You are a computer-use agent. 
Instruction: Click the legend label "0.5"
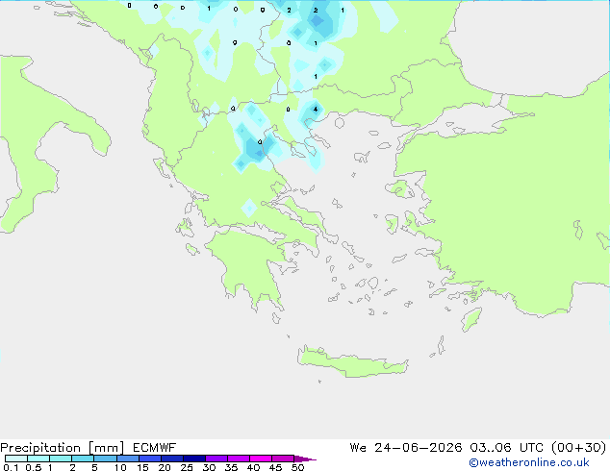[34, 467]
